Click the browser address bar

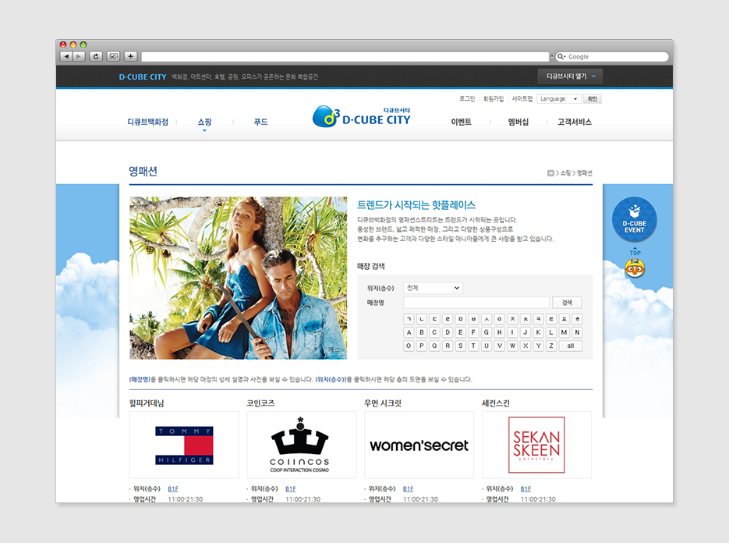345,57
